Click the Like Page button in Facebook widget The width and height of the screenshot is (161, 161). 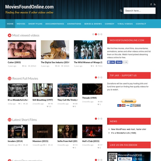pyautogui.click(x=125, y=159)
